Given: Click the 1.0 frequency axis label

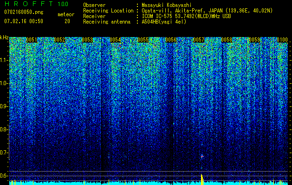Looking at the screenshot, I should click(4, 83).
